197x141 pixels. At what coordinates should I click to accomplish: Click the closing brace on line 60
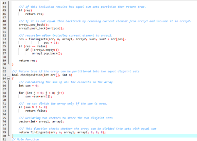(x=13, y=64)
